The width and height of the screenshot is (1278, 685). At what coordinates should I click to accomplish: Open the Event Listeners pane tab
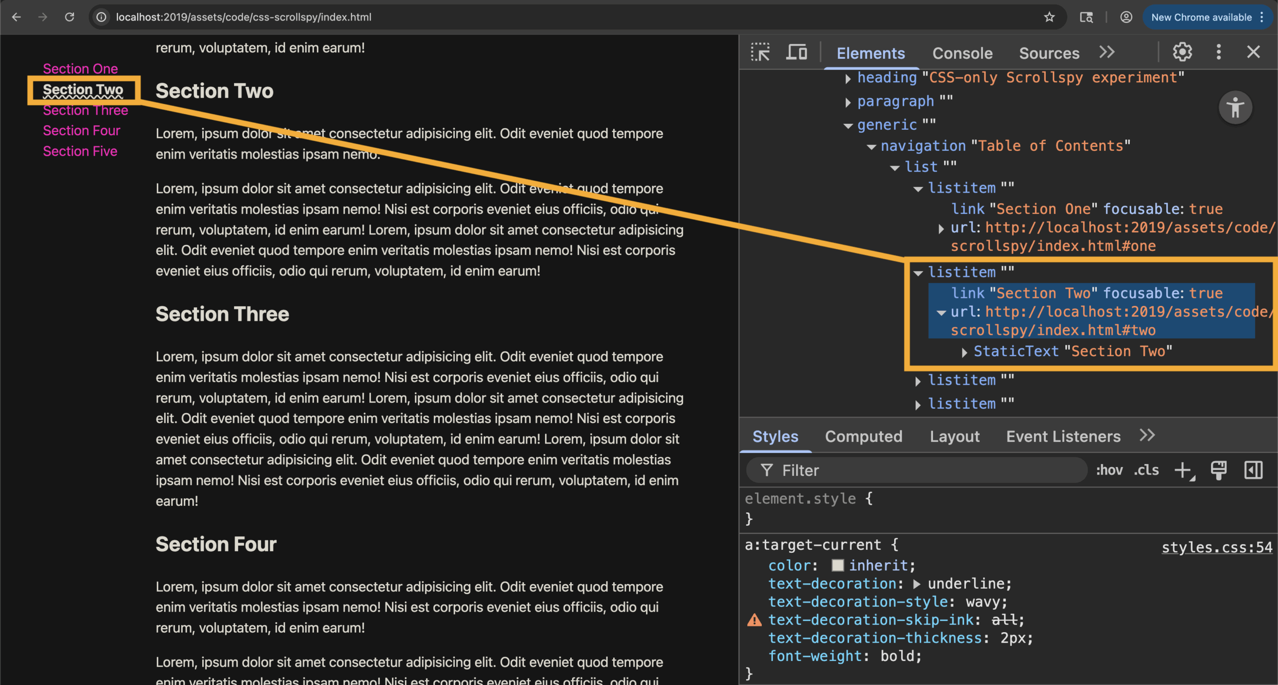(1063, 437)
